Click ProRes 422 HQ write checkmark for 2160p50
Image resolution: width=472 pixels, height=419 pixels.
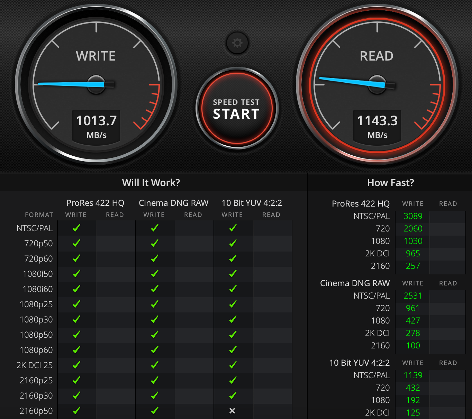click(x=76, y=410)
